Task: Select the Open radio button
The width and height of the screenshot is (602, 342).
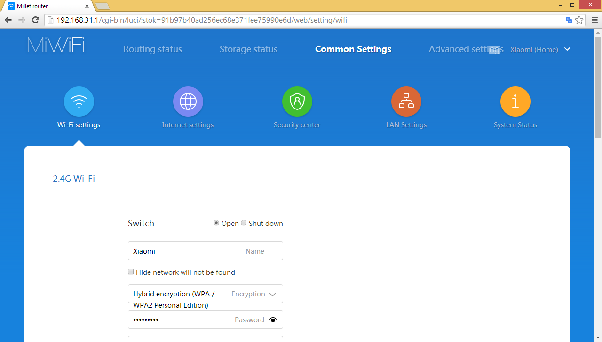Action: pyautogui.click(x=216, y=223)
